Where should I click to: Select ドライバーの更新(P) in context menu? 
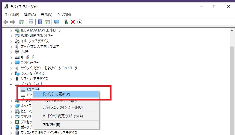[x=56, y=94]
